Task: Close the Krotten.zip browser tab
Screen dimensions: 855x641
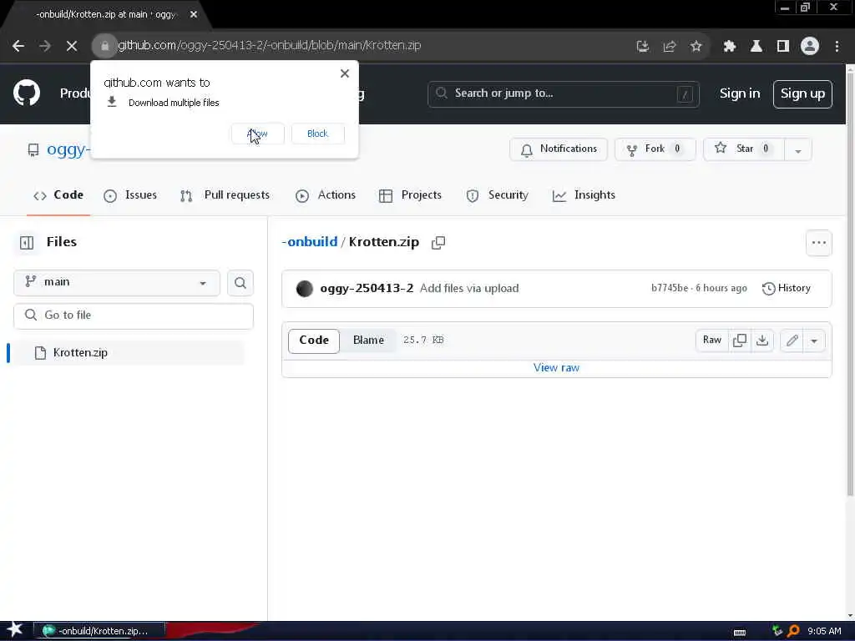Action: (x=194, y=15)
